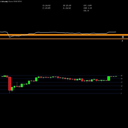Click the 12 price axis label
This screenshot has width=128, height=128.
[x=122, y=86]
